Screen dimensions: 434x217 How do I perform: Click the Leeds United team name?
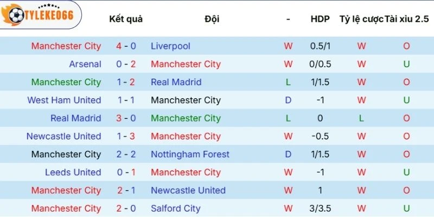[73, 172]
